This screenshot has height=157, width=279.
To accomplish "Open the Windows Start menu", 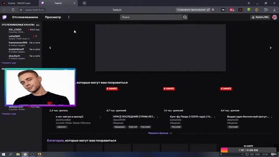I will [x=3, y=154].
